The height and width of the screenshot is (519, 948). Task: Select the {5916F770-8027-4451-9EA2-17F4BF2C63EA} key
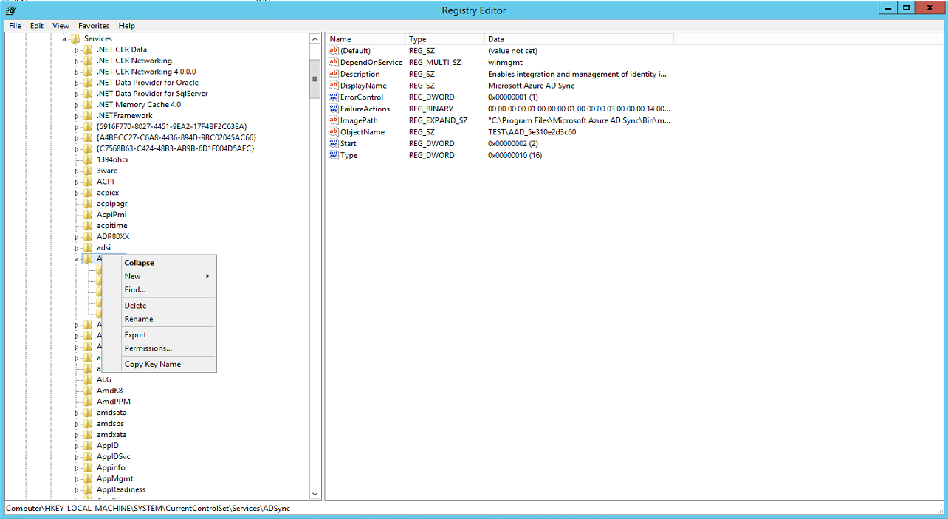(x=171, y=127)
